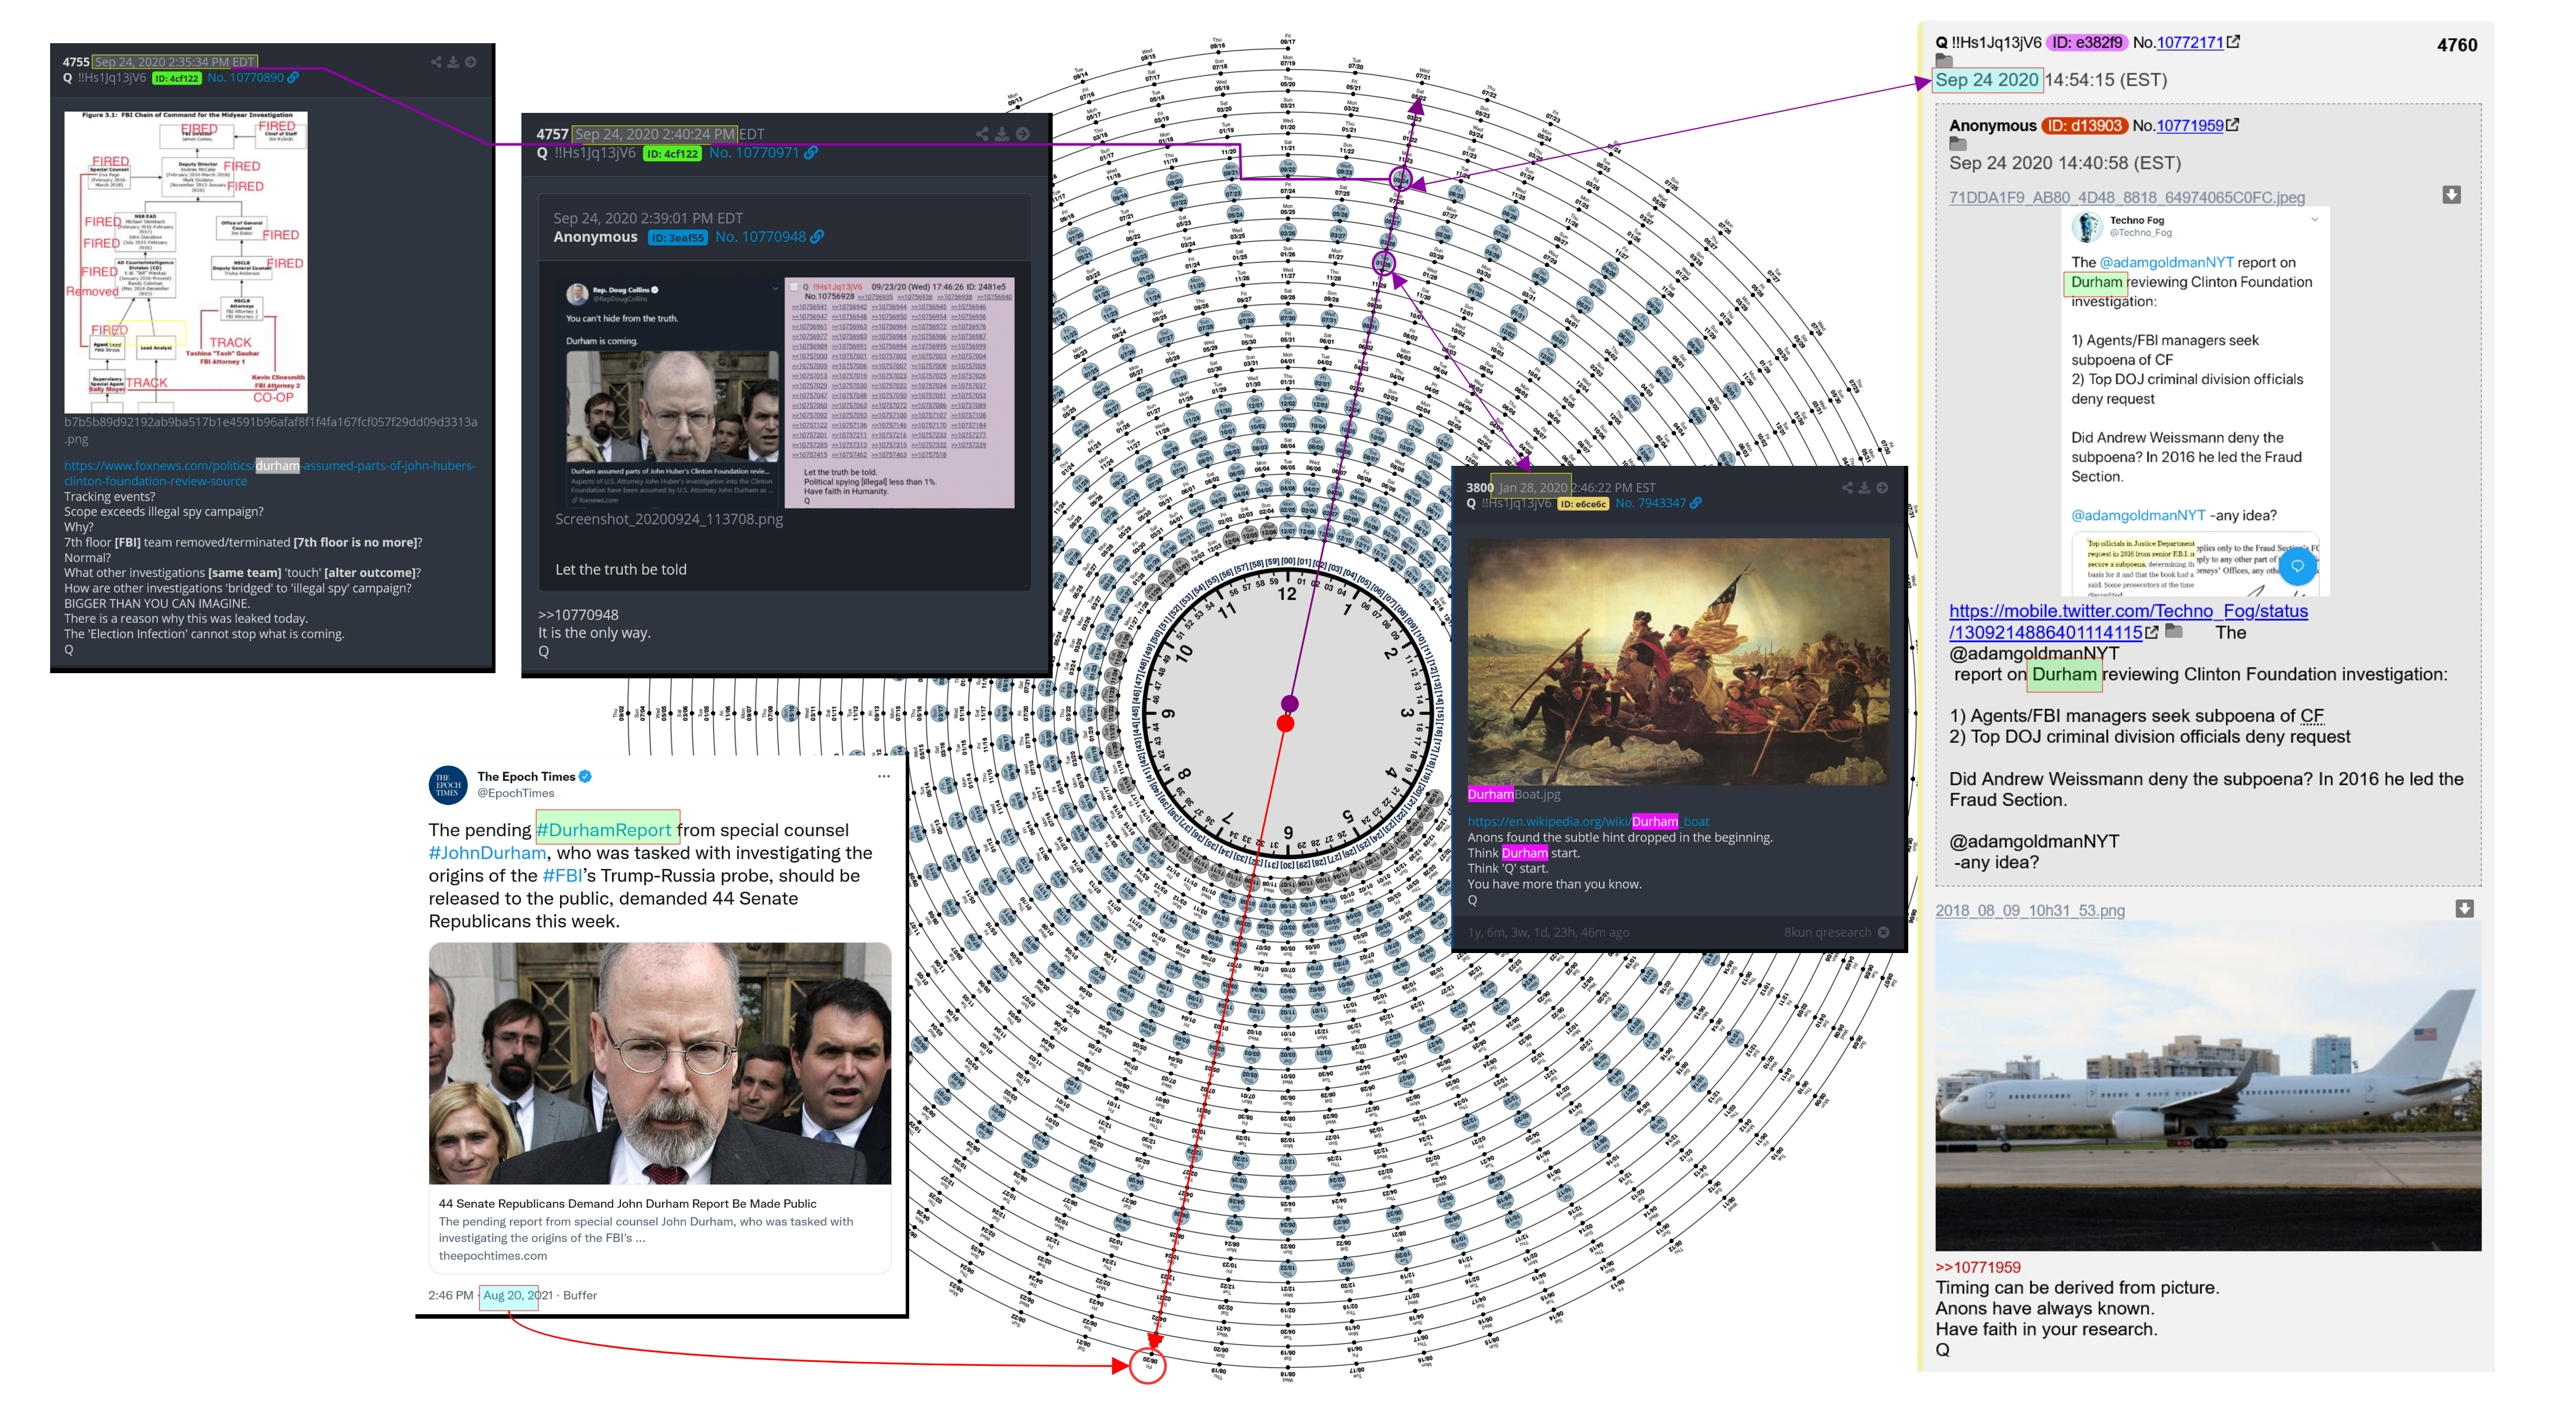Open white airplane photo in post 4760
This screenshot has height=1416, width=2576.
coord(2208,1085)
